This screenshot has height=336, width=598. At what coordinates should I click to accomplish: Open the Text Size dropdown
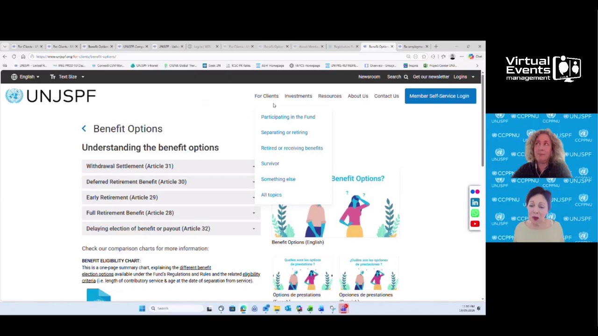[x=67, y=77]
